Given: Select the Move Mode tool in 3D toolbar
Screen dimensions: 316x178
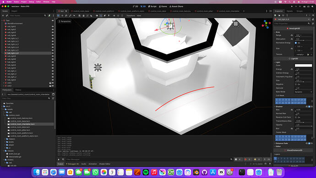Looking at the screenshot, I should coord(62,16).
